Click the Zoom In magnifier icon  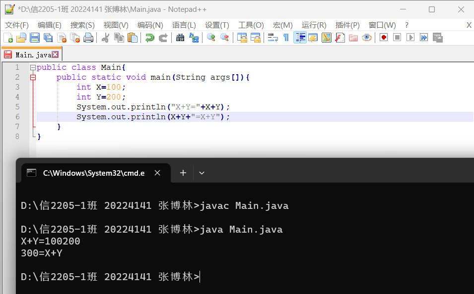(x=211, y=38)
